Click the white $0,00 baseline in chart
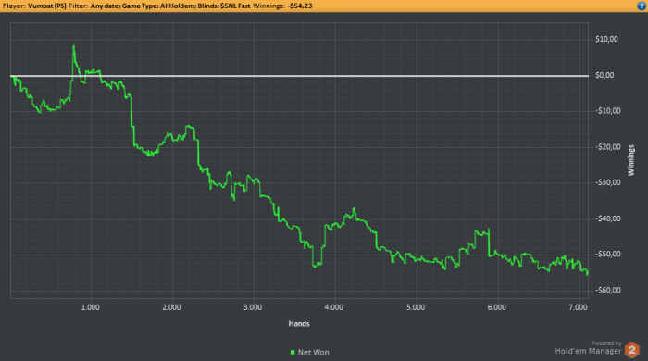 click(x=299, y=76)
